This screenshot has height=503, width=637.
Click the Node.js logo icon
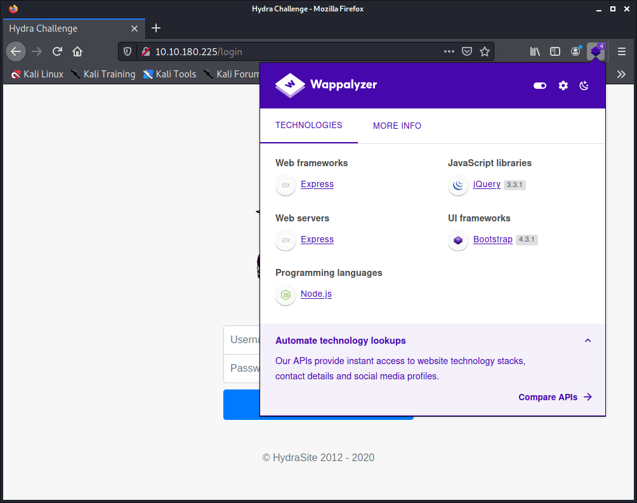point(286,294)
